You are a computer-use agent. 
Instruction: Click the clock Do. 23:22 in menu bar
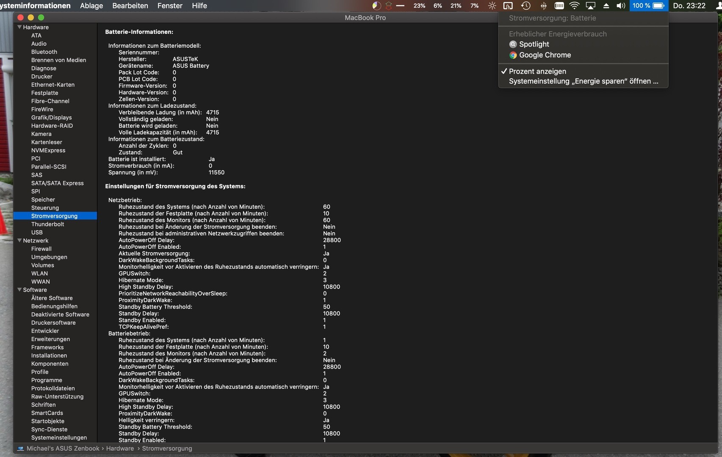point(689,6)
